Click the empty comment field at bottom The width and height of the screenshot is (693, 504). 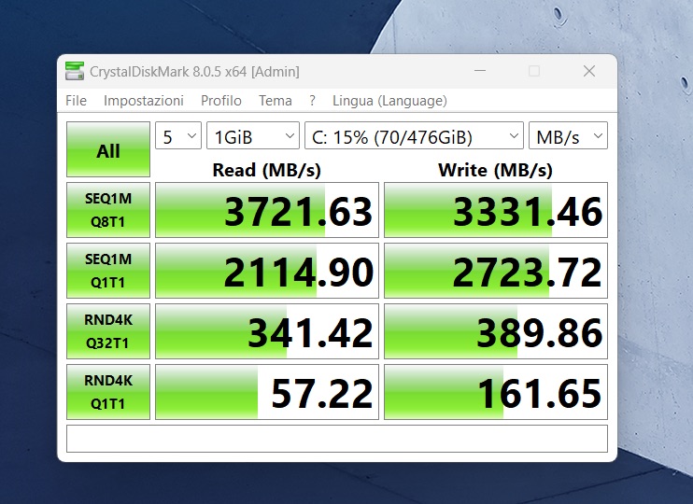pos(337,439)
